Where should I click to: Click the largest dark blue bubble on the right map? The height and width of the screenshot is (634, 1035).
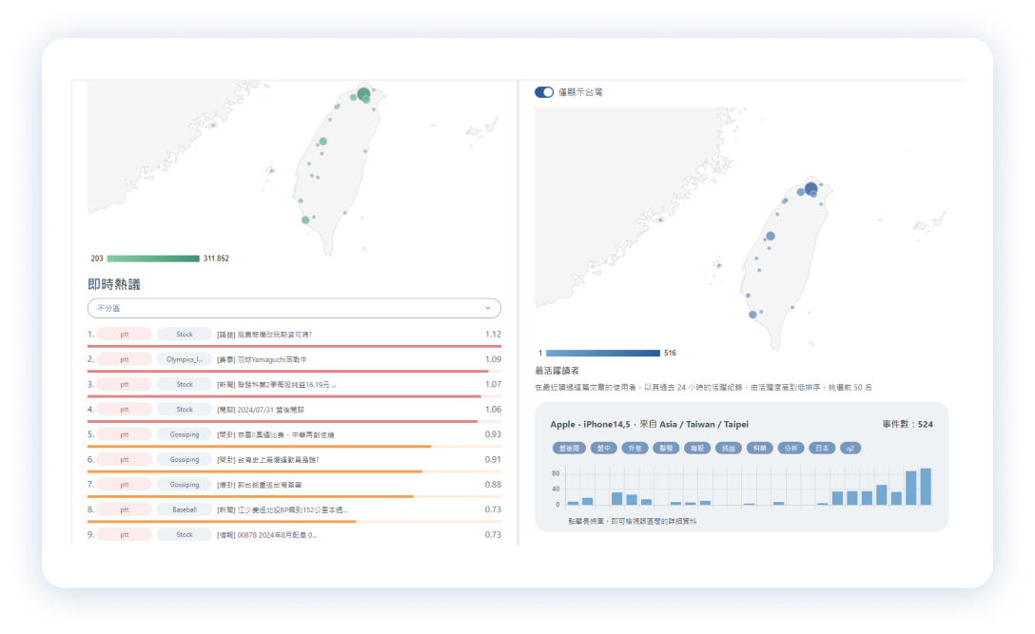click(x=811, y=189)
